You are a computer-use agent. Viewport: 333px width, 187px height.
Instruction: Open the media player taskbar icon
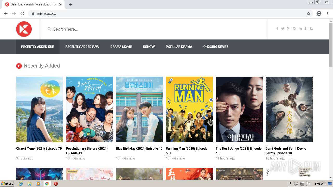[38, 184]
